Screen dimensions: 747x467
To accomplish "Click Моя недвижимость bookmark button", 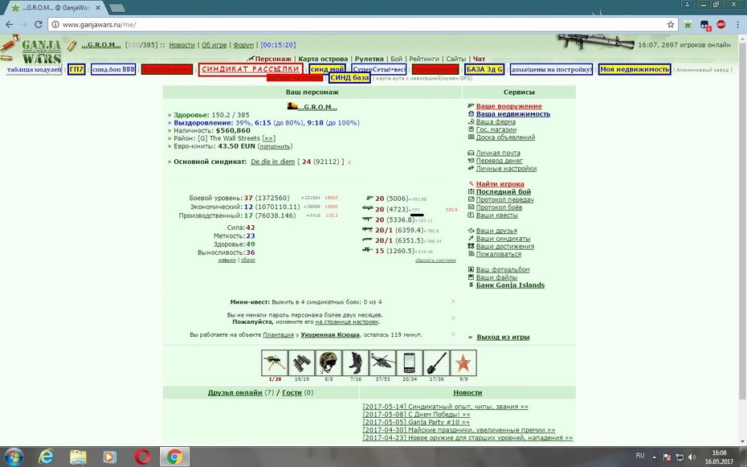I will [x=635, y=70].
